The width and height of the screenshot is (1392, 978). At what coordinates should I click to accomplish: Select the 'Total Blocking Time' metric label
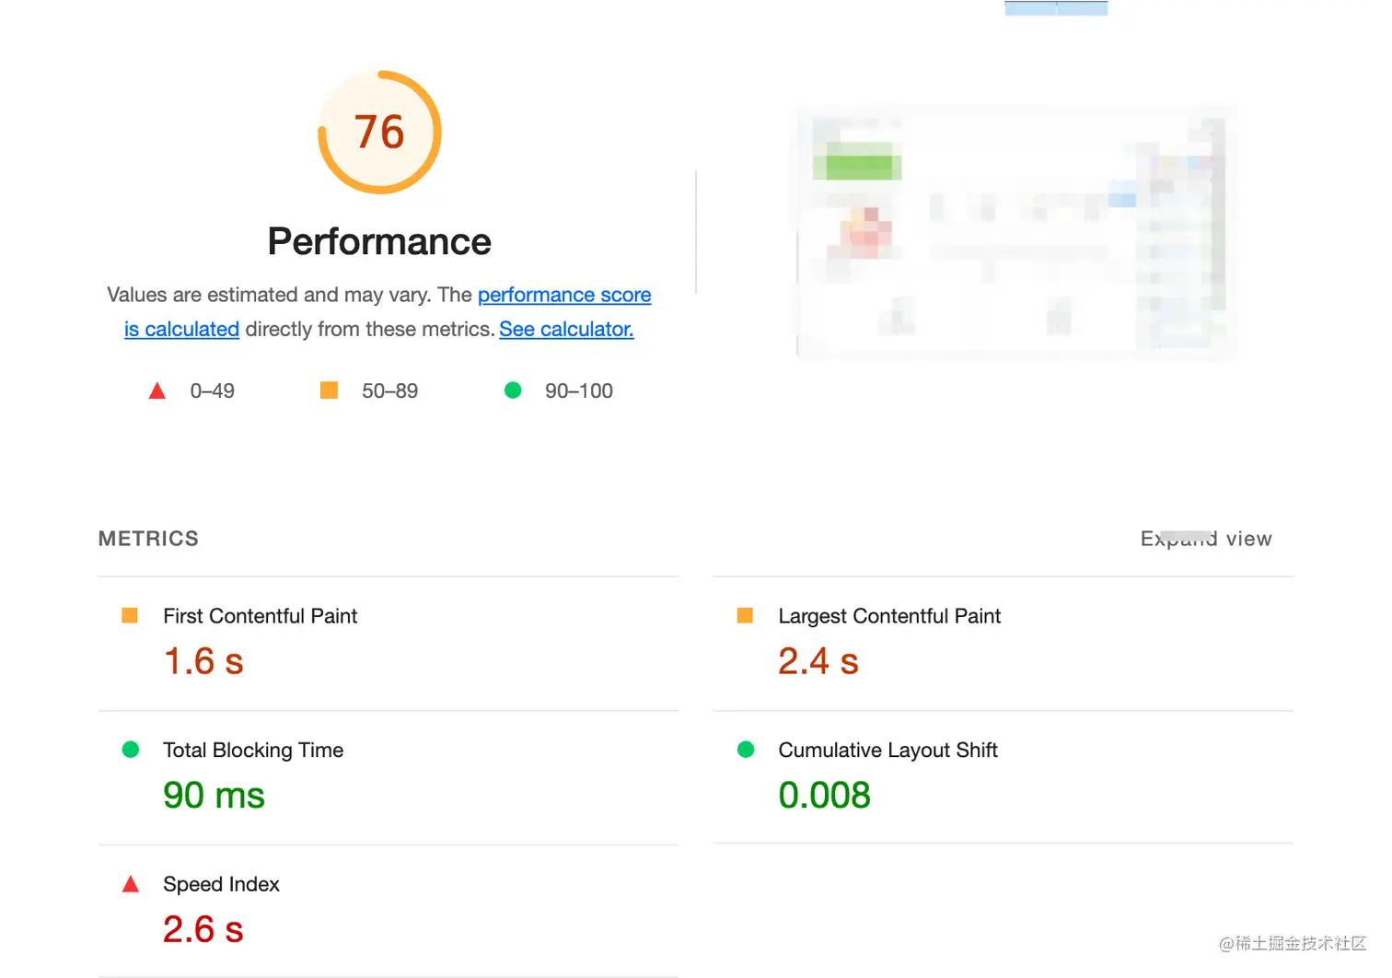tap(253, 751)
